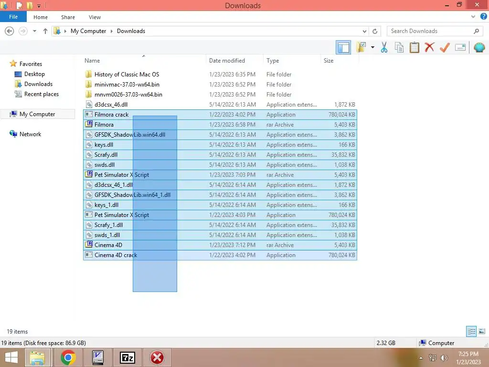489x367 pixels.
Task: Switch to details view layout button
Action: click(471, 332)
